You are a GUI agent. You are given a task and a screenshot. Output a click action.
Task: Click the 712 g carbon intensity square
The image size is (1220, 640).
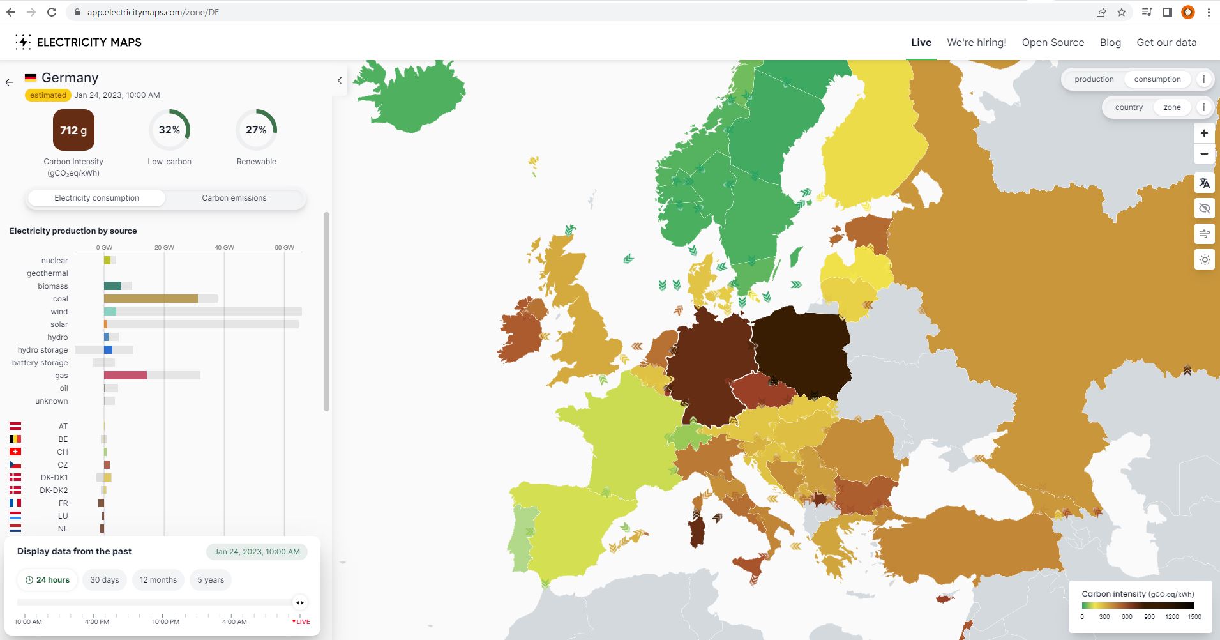click(x=73, y=130)
